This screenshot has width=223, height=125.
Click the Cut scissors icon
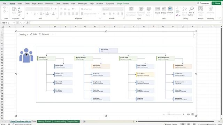pyautogui.click(x=19, y=8)
